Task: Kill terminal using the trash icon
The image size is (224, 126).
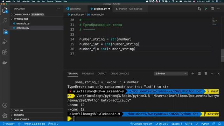Action: tap(206, 73)
